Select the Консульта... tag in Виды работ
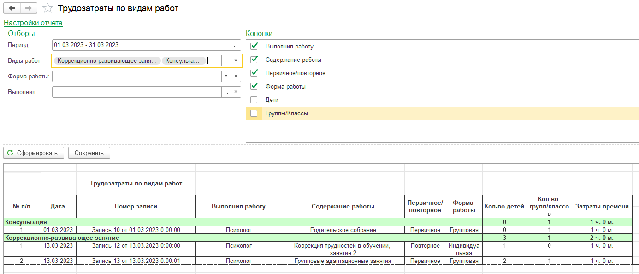The width and height of the screenshot is (639, 274). click(184, 60)
